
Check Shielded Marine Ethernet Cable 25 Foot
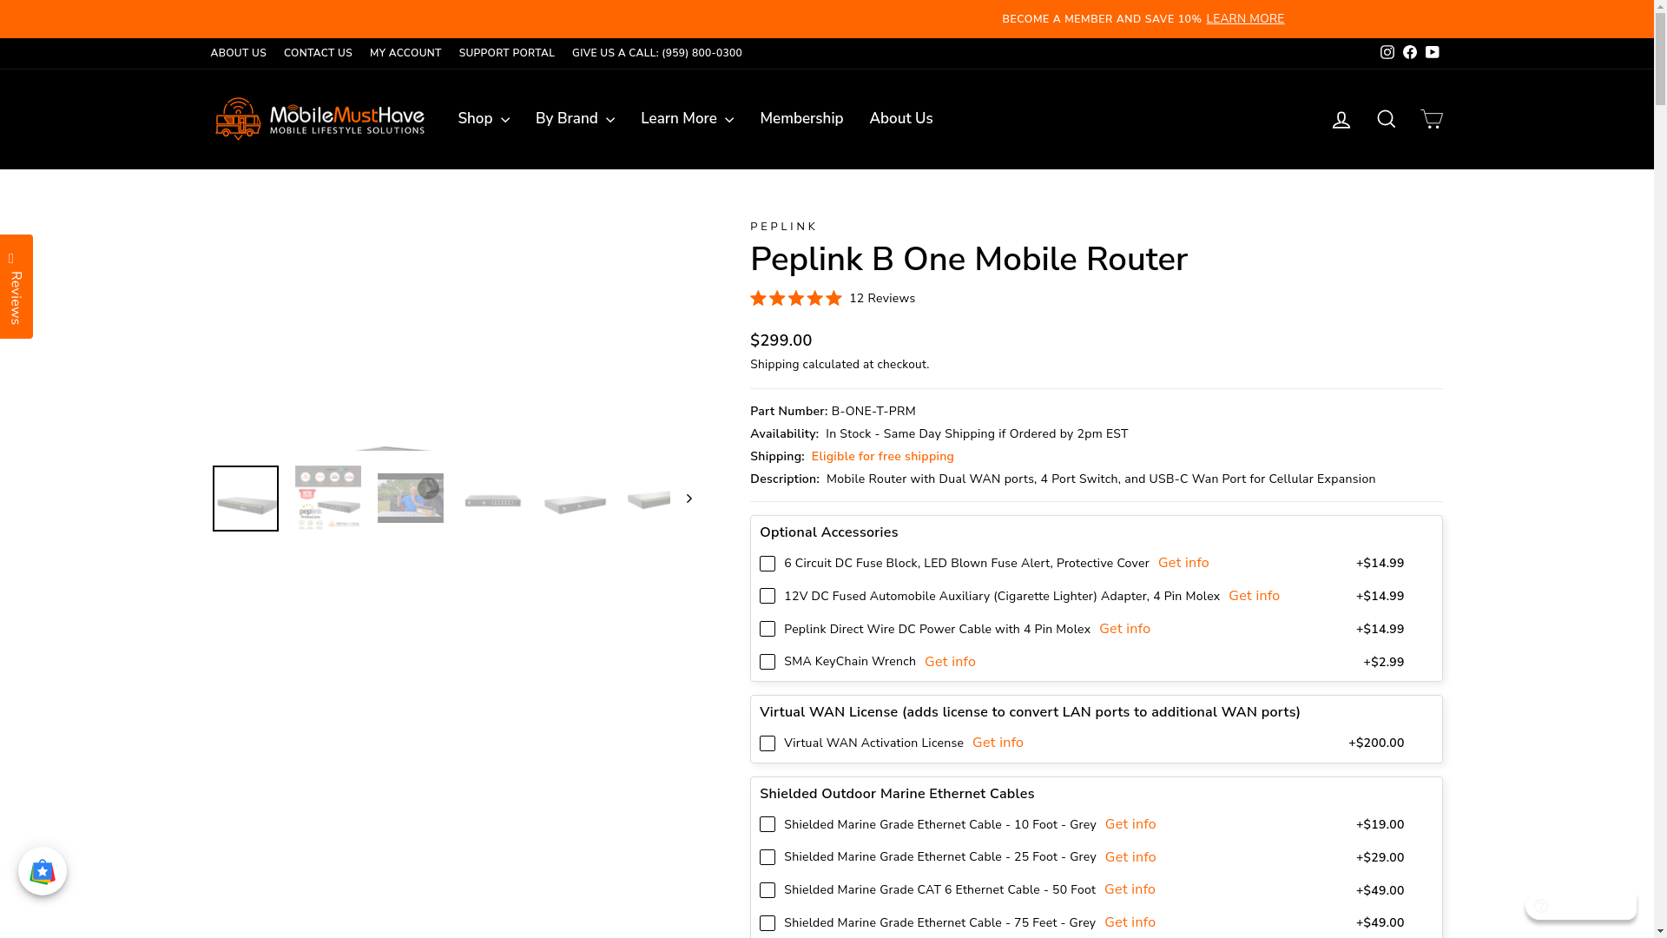[768, 857]
